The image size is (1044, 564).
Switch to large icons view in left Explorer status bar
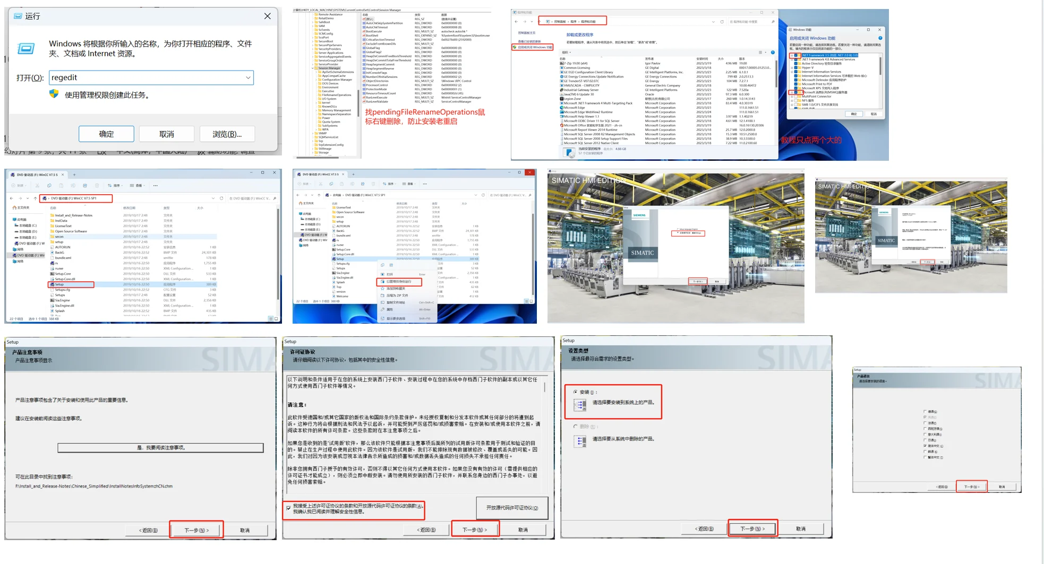click(276, 319)
